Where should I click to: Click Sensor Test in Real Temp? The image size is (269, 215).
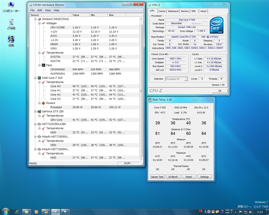pos(157,177)
